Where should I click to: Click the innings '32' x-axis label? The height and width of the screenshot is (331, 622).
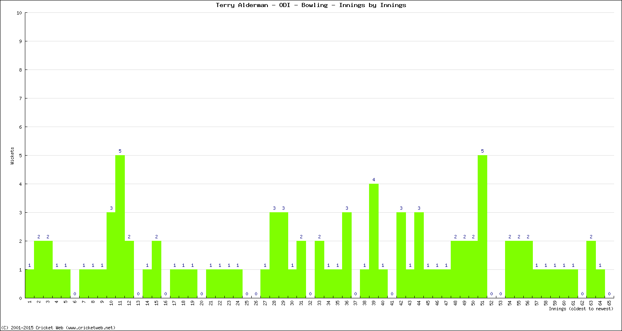click(310, 303)
